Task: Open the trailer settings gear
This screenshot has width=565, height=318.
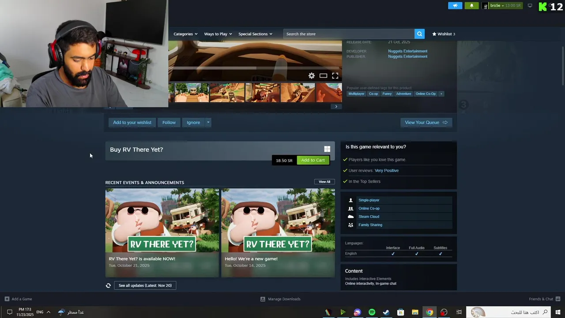Action: point(312,76)
